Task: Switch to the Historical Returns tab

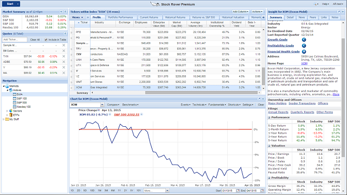Action: pyautogui.click(x=175, y=17)
